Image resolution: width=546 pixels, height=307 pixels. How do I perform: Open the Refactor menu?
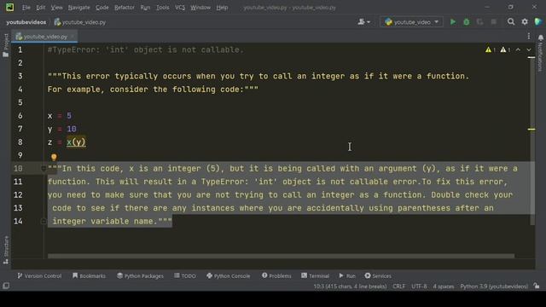click(x=125, y=8)
